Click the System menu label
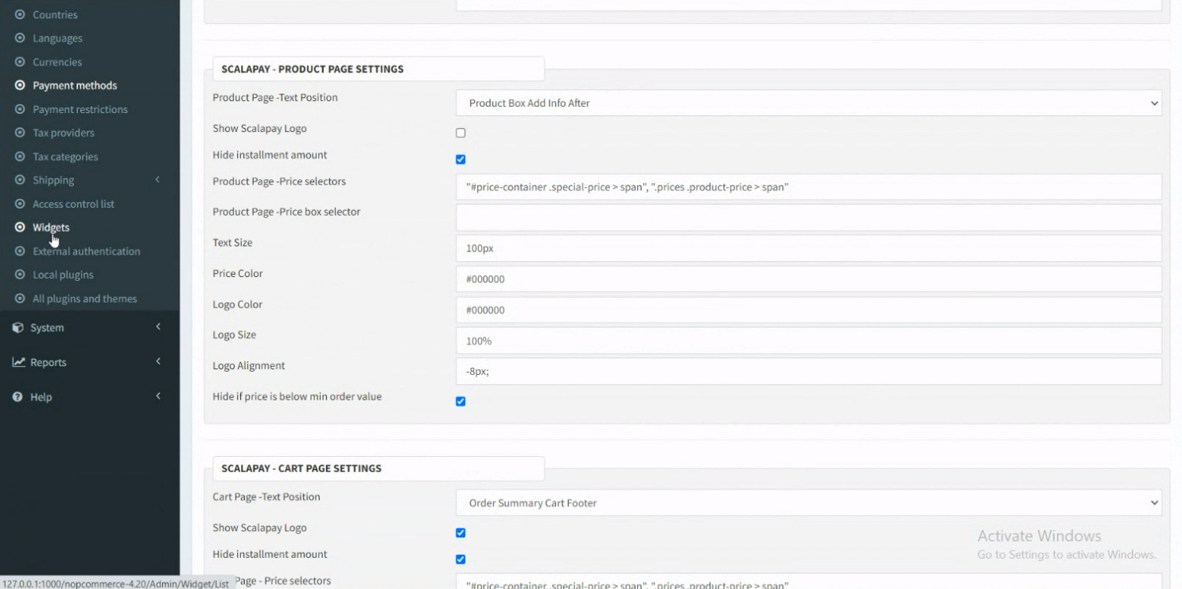1182x589 pixels. [47, 327]
